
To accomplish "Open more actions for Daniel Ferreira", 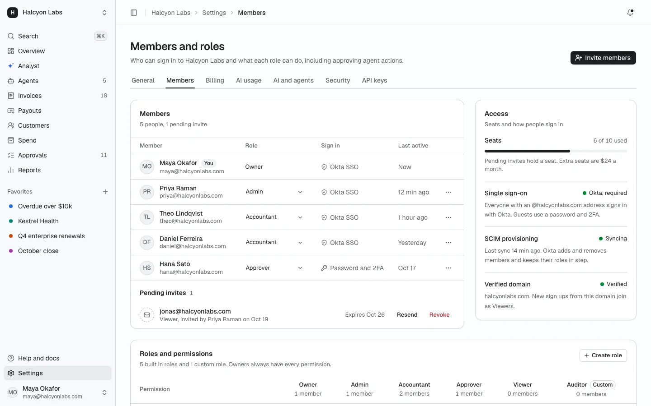I will tap(448, 243).
